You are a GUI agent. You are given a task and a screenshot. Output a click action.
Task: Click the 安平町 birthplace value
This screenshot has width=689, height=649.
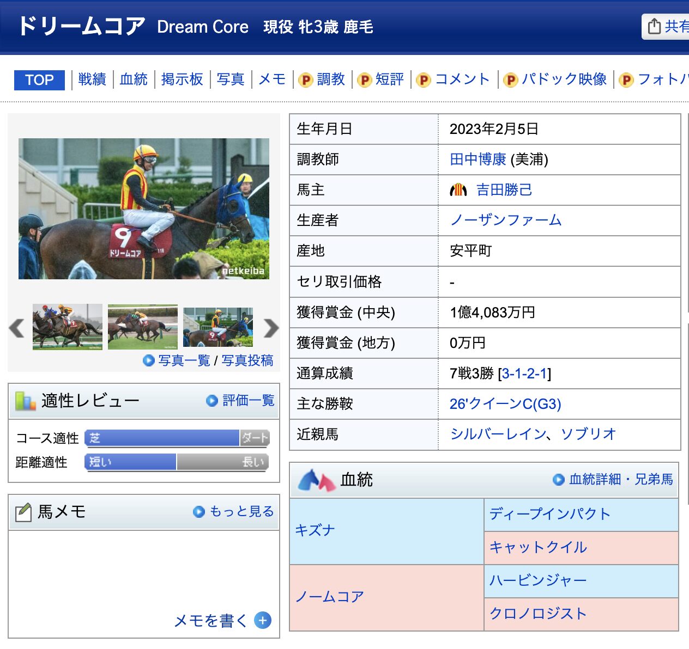[471, 251]
